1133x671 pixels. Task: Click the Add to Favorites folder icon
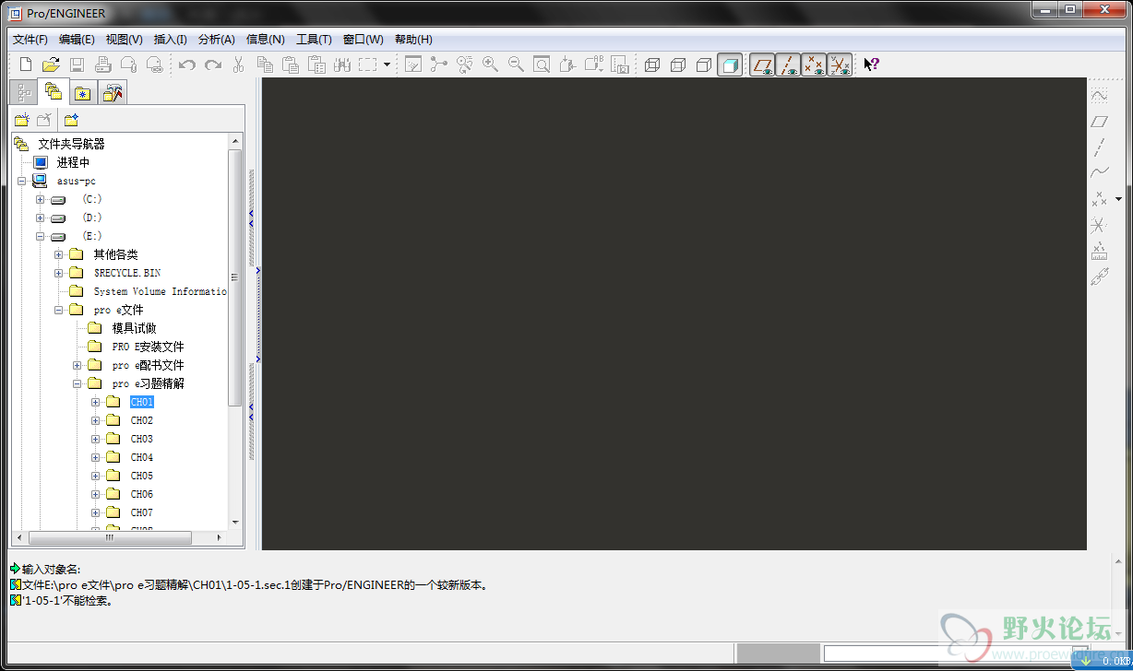[71, 120]
